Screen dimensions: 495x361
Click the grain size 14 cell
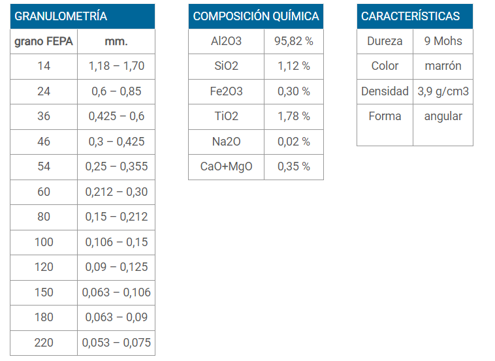(x=44, y=67)
